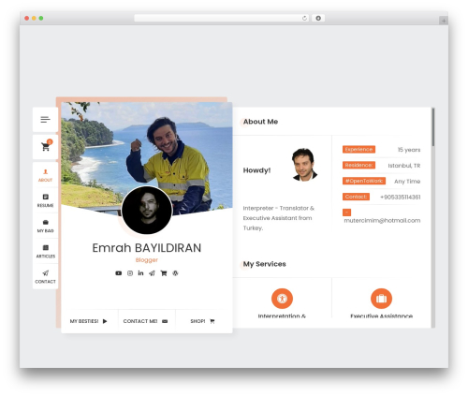
Task: Open the Articles section
Action: coord(45,252)
